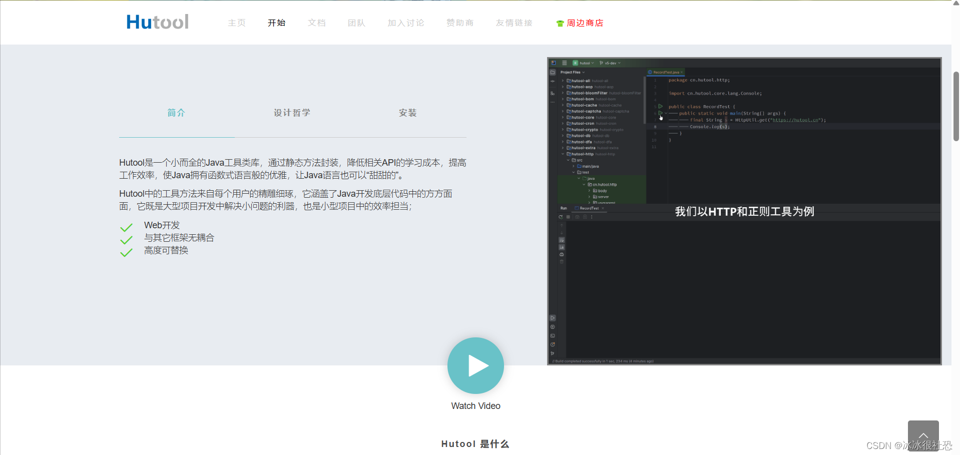The image size is (960, 455).
Task: Switch to the 安装 tab
Action: pyautogui.click(x=408, y=113)
